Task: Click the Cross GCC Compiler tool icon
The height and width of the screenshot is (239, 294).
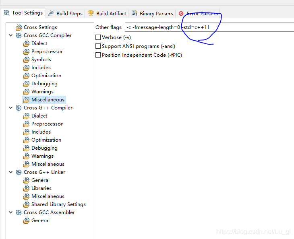Action: click(19, 35)
